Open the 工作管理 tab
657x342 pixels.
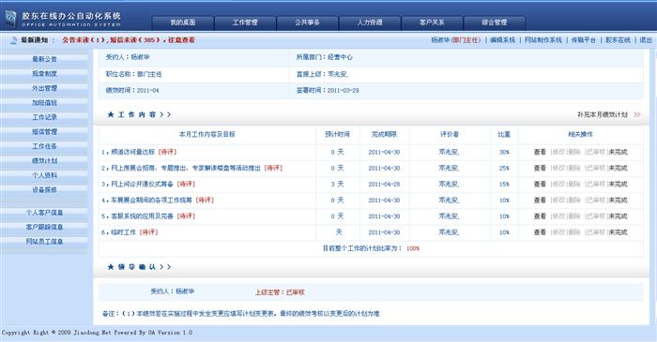pyautogui.click(x=245, y=22)
